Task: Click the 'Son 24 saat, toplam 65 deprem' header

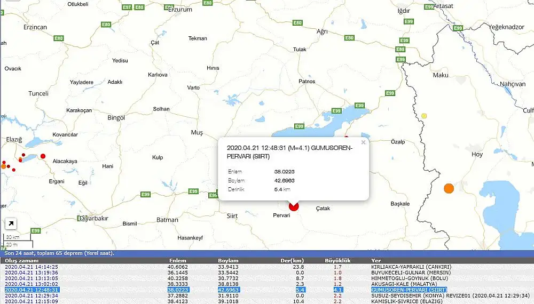Action: pos(59,253)
